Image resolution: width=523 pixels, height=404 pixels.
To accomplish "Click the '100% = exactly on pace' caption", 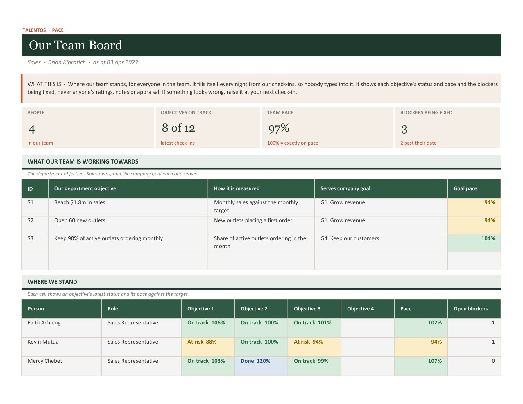I will click(x=293, y=143).
